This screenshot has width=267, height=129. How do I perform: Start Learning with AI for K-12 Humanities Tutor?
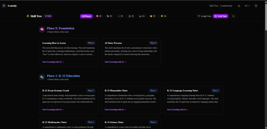tap(116, 109)
